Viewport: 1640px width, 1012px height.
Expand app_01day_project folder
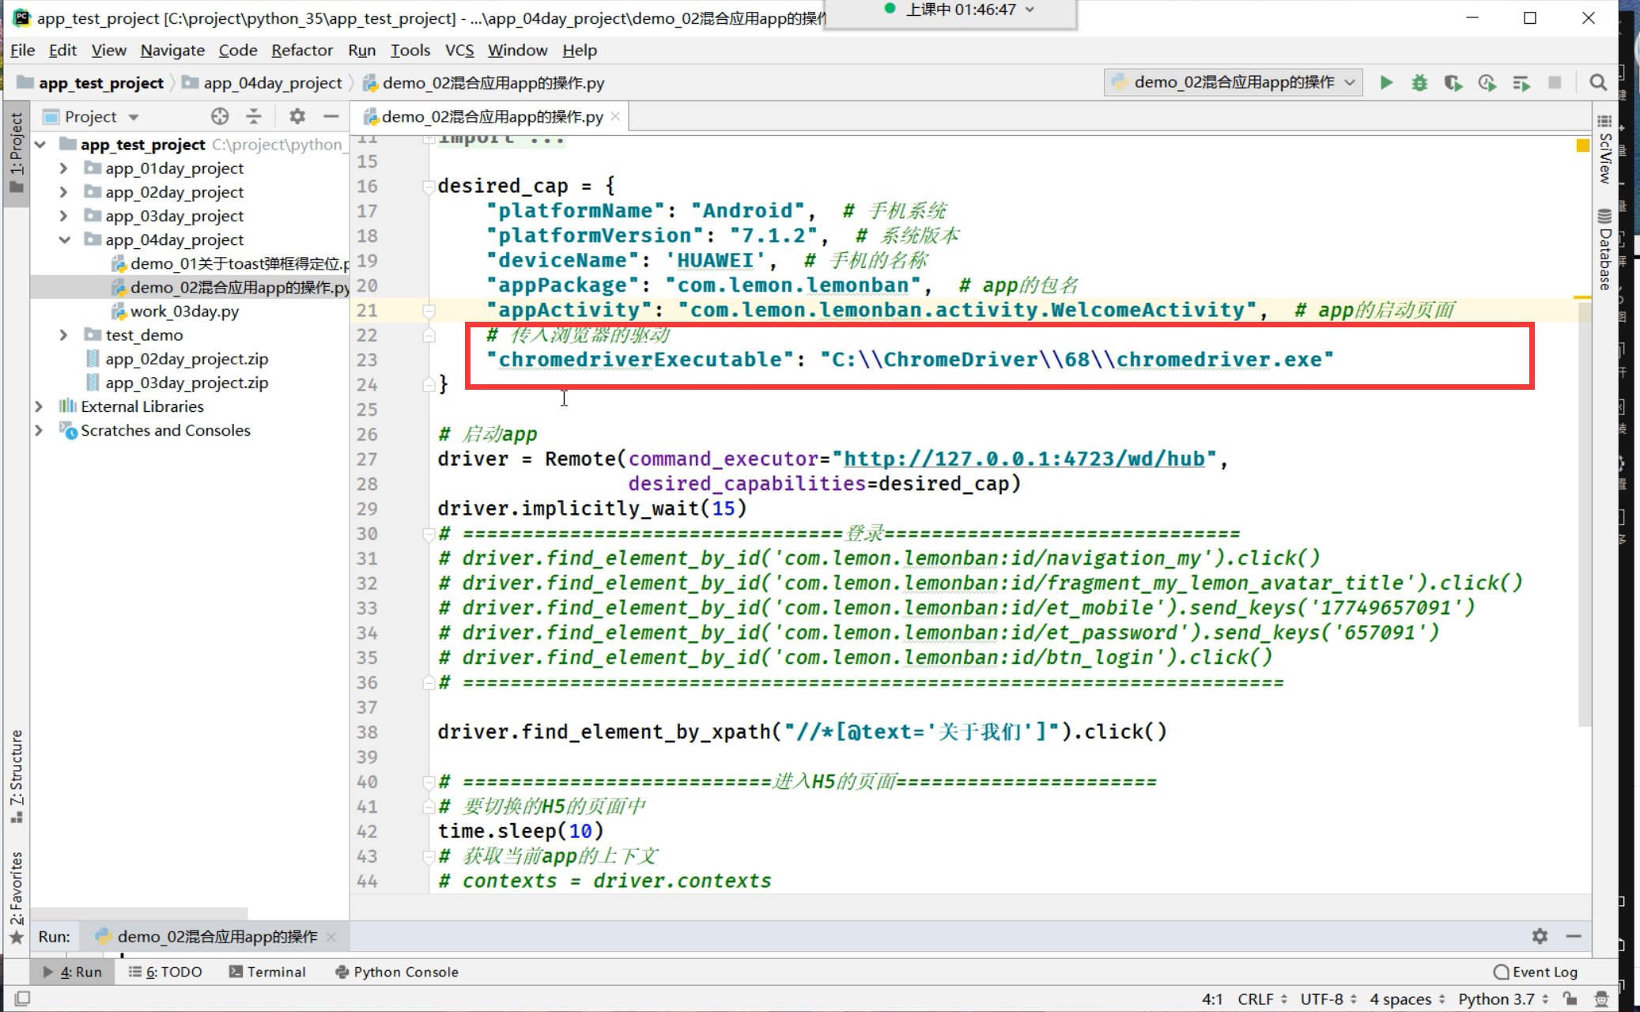64,168
